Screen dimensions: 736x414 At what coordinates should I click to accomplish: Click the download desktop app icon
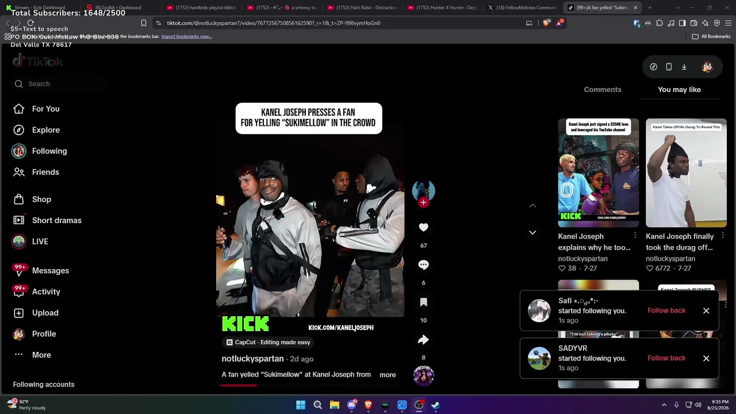click(684, 67)
